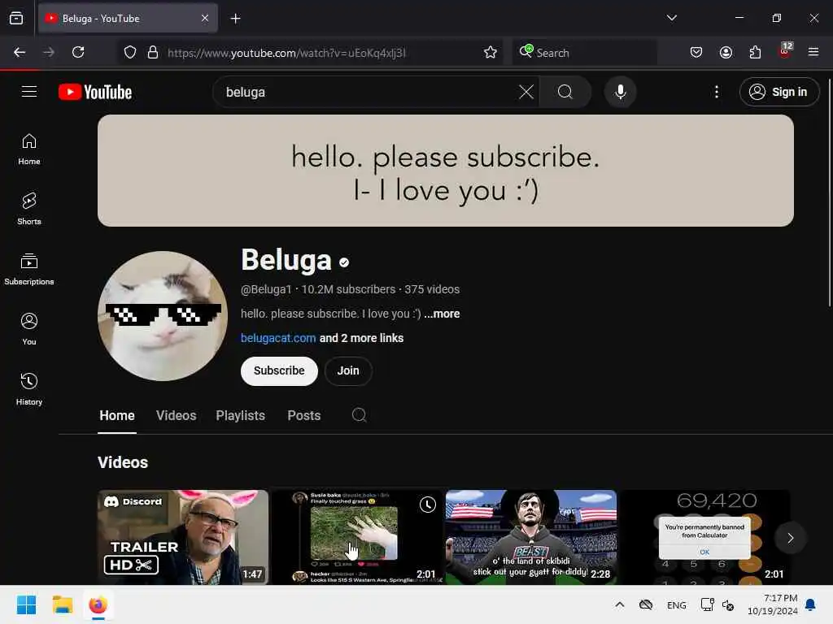The height and width of the screenshot is (624, 833).
Task: Open the You section
Action: tap(29, 330)
